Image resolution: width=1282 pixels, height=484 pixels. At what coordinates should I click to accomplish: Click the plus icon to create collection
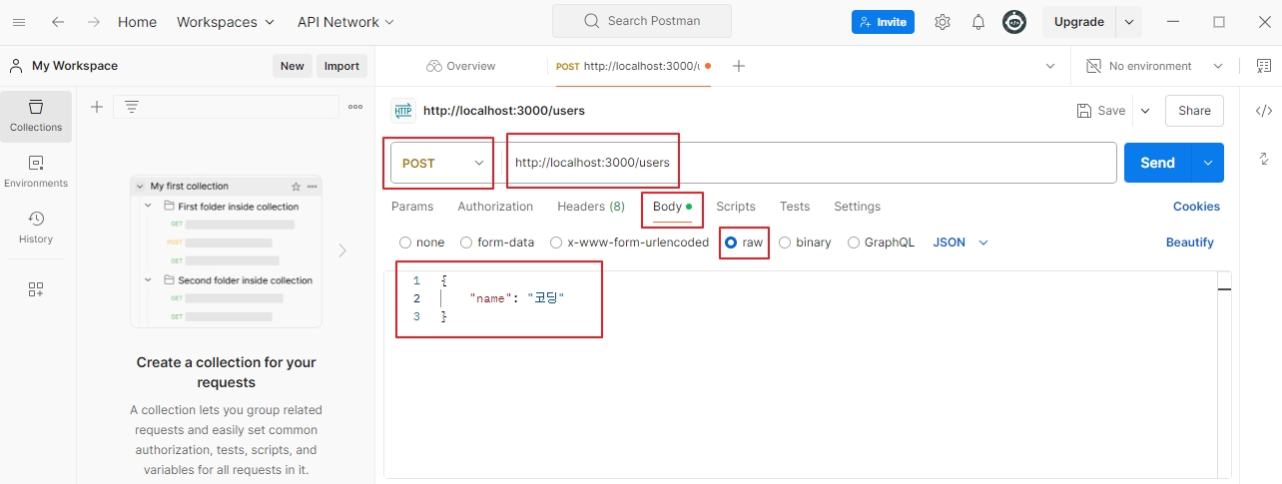[x=97, y=107]
